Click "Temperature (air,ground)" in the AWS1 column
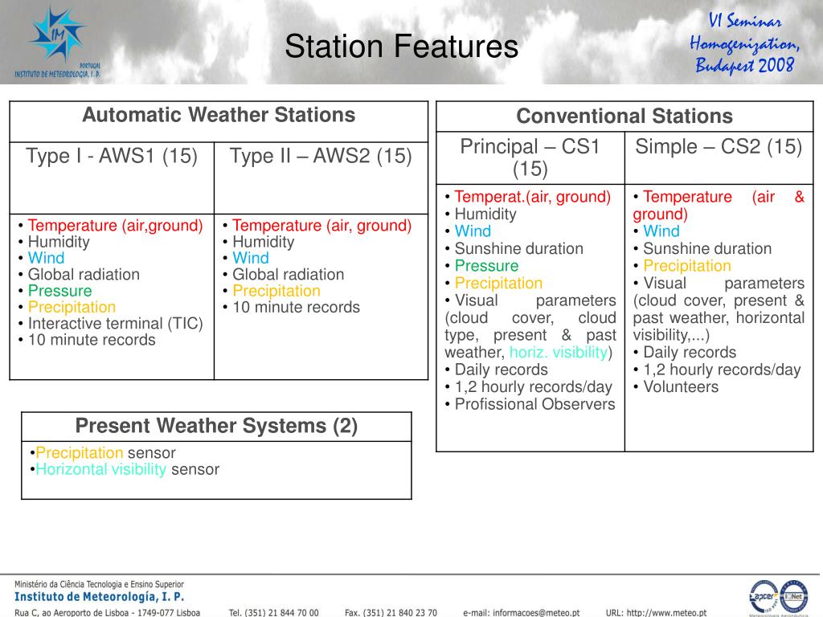Screen dimensions: 823x617 [x=115, y=225]
